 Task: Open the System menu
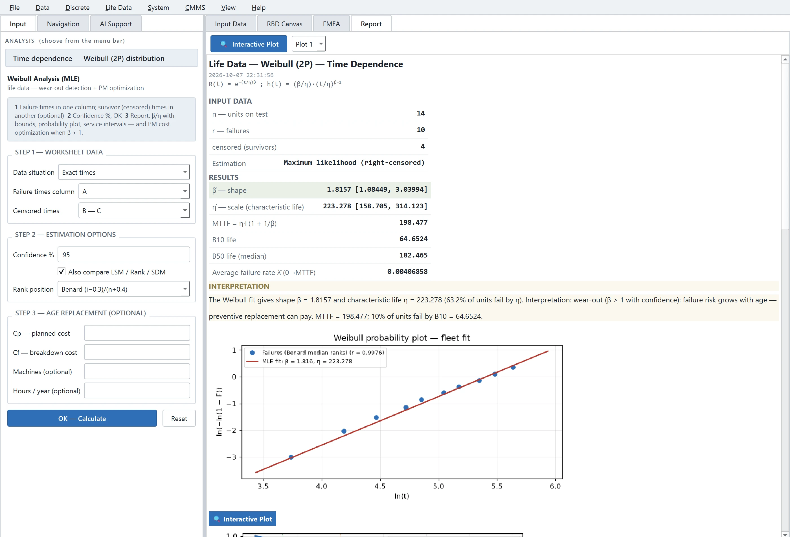coord(158,8)
